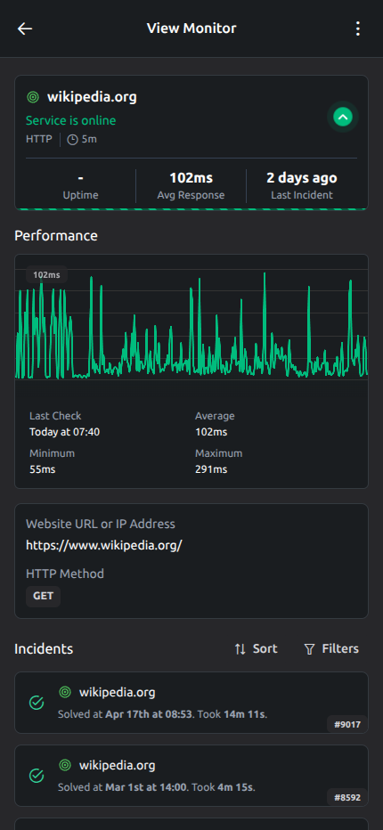
Task: Open incident solved Apr 17th at 08:53
Action: pyautogui.click(x=191, y=703)
